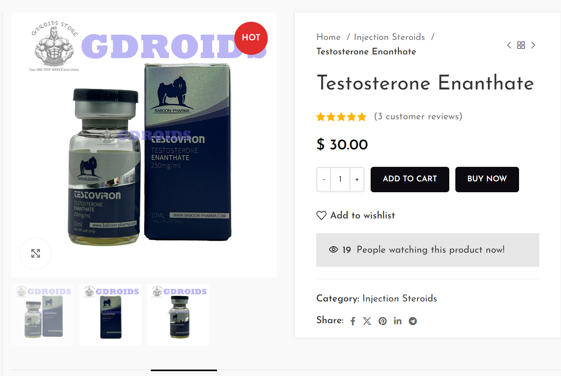561x376 pixels.
Task: Open fullscreen image expand icon
Action: (x=35, y=253)
